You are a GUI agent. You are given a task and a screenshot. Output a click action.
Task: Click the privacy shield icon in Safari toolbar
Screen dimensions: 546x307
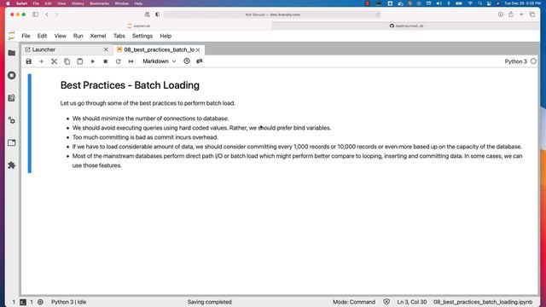pos(157,14)
